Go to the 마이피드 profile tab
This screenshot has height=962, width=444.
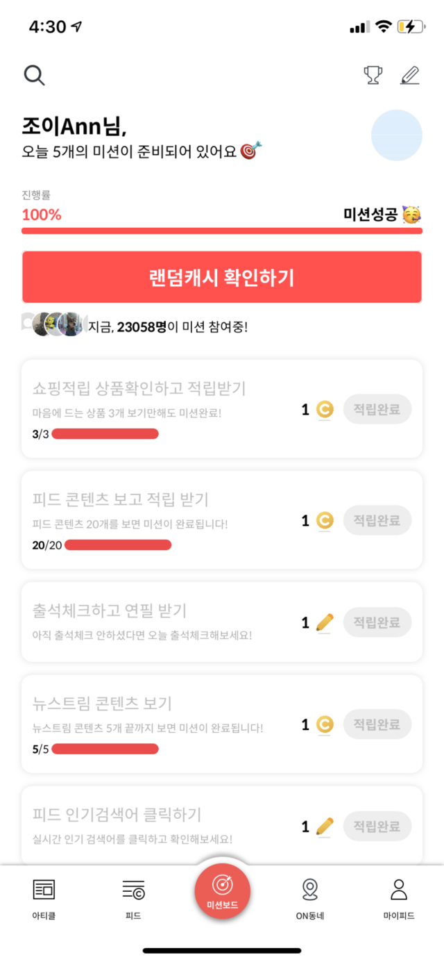click(399, 896)
